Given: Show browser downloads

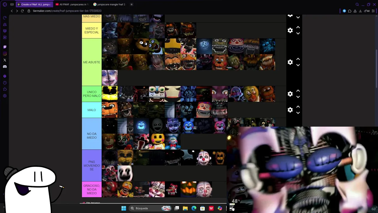Looking at the screenshot, I should 360,11.
